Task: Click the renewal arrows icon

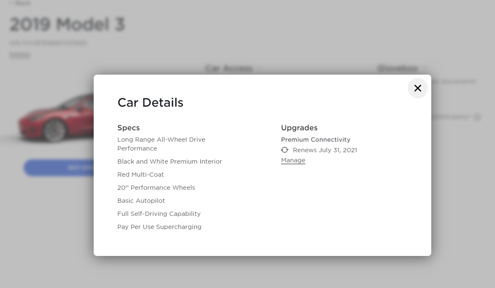Action: click(285, 150)
